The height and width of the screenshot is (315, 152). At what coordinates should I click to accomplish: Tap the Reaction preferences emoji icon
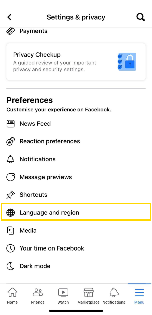point(10,141)
